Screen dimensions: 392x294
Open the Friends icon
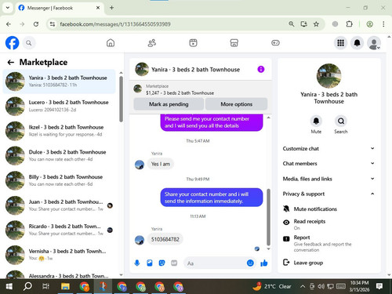pos(152,43)
